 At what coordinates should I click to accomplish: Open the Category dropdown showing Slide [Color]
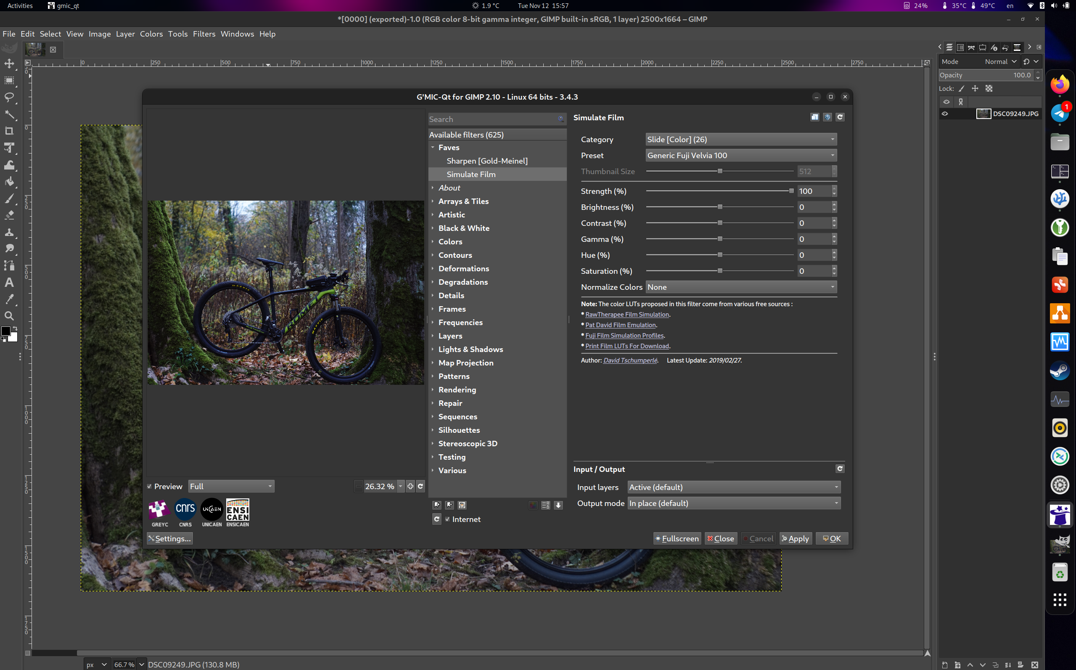[740, 140]
